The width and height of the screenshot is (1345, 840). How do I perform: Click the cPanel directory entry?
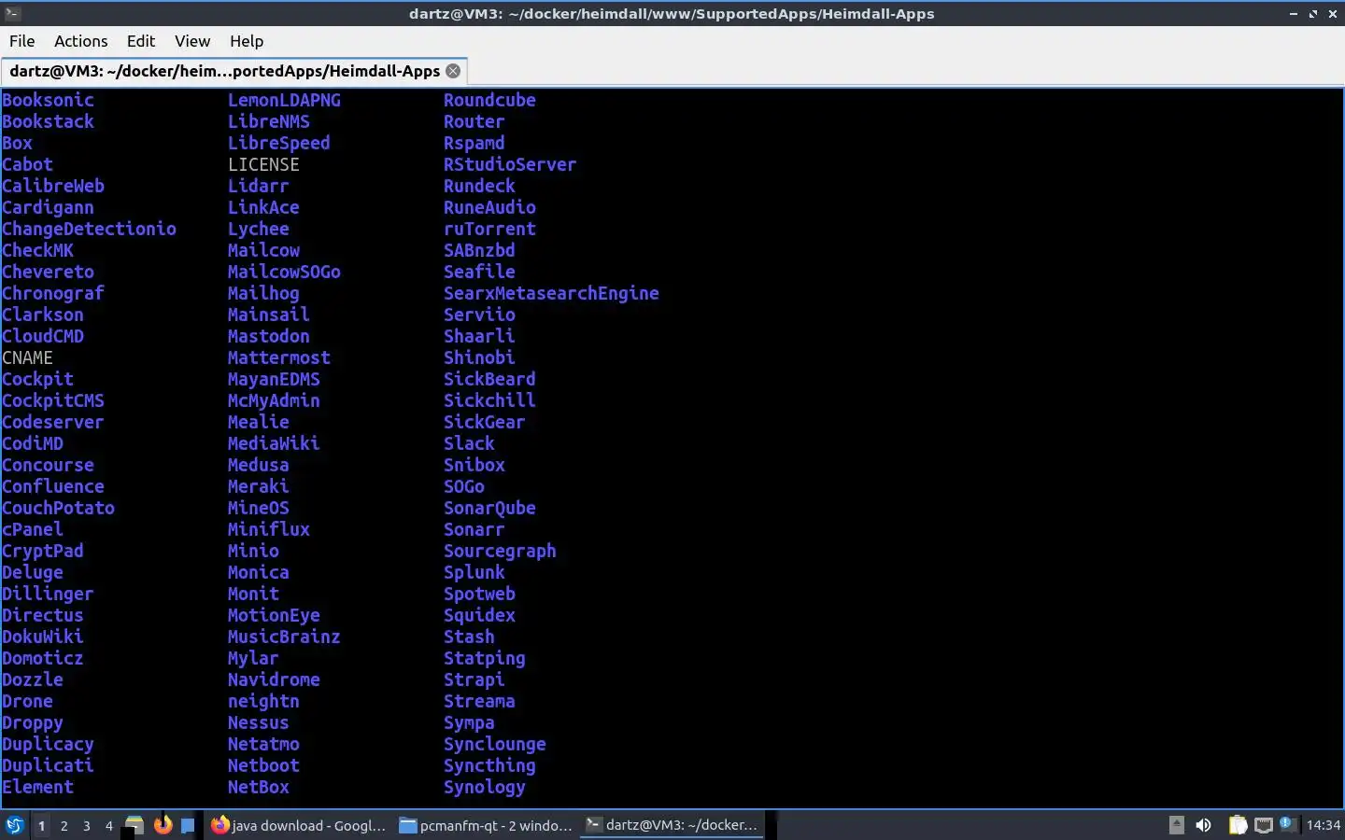click(33, 529)
